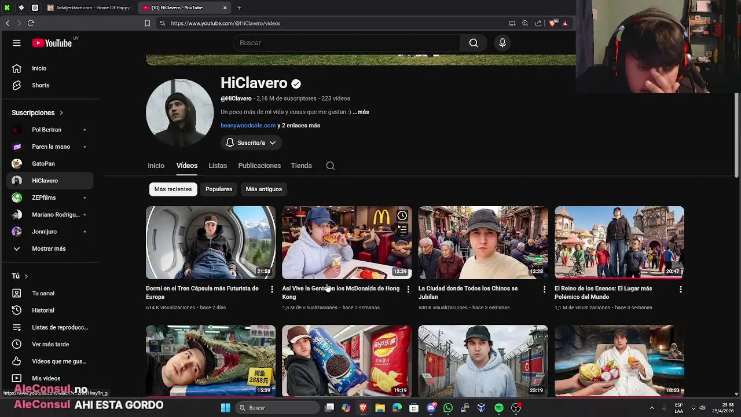
Task: Click the YouTube logo
Action: click(x=53, y=43)
